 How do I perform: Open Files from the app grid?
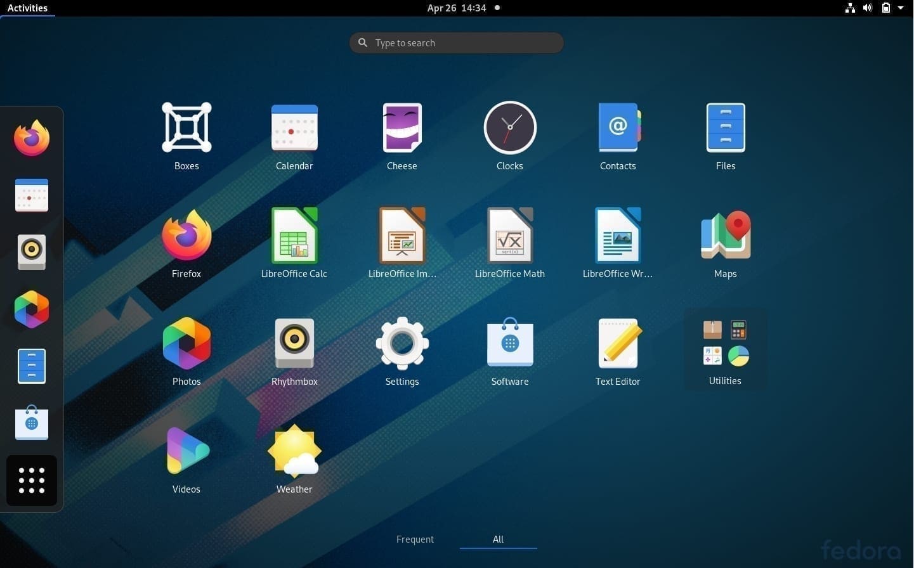click(x=726, y=127)
